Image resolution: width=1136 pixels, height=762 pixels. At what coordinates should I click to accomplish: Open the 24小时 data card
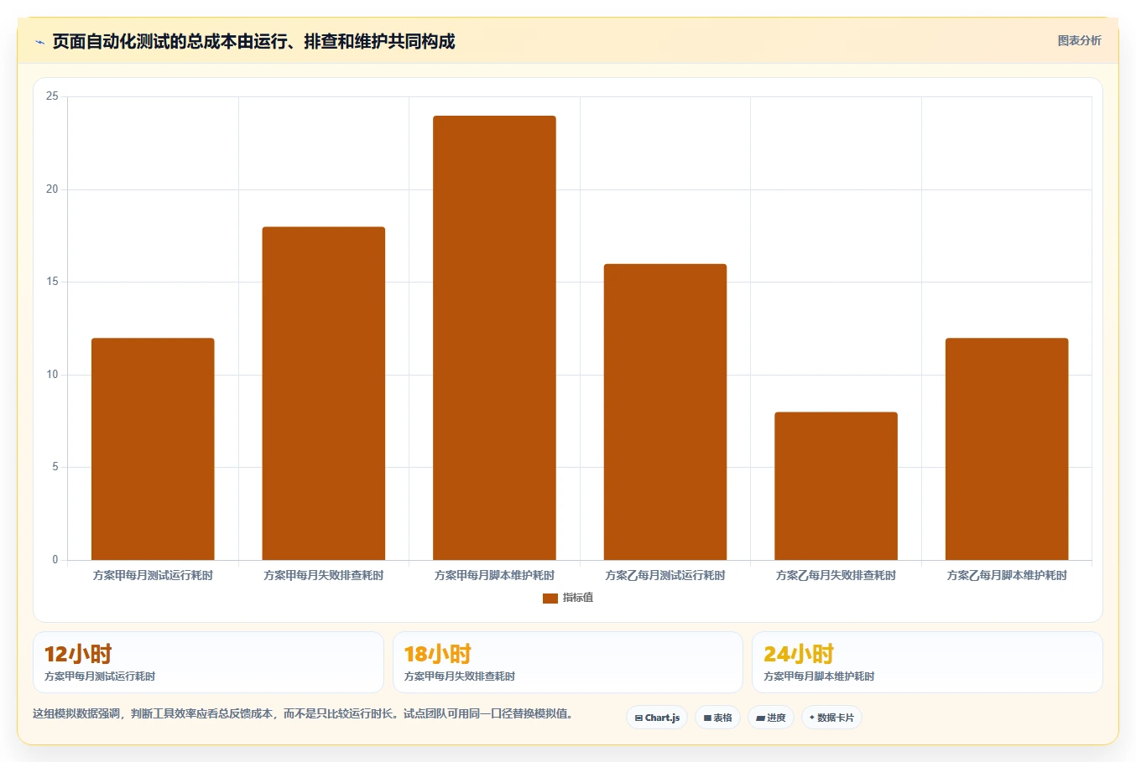coord(927,662)
